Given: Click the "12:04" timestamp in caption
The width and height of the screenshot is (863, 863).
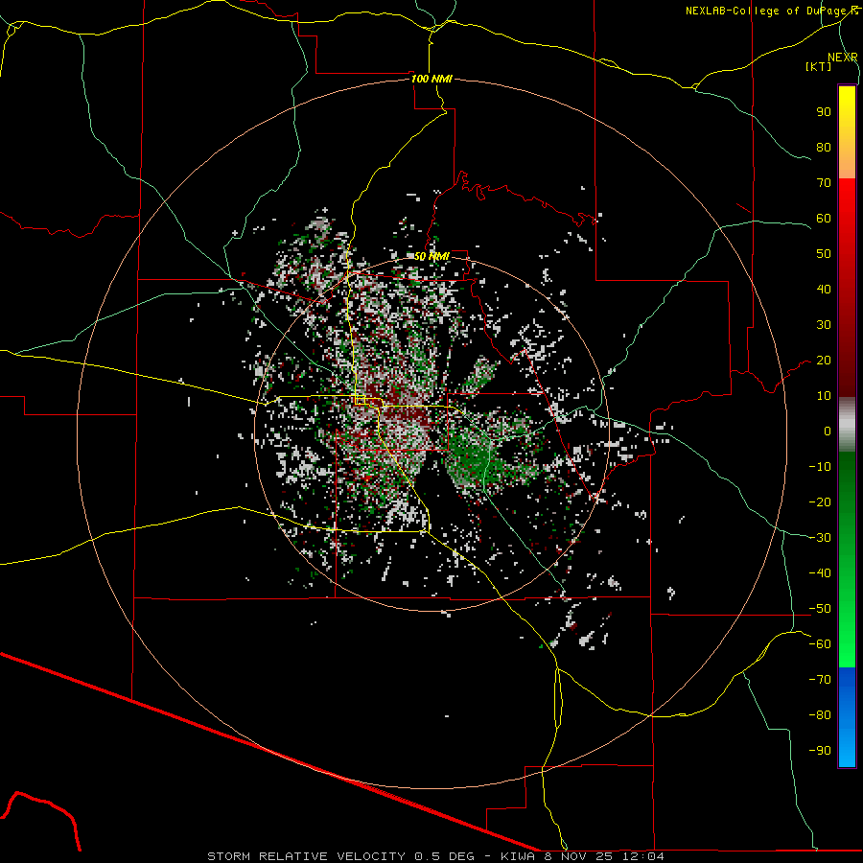Looking at the screenshot, I should click(643, 856).
